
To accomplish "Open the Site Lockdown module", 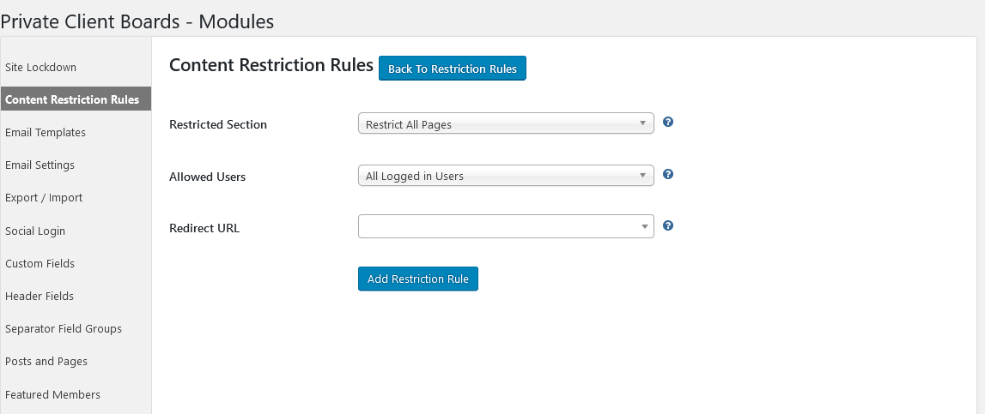I will click(x=40, y=67).
